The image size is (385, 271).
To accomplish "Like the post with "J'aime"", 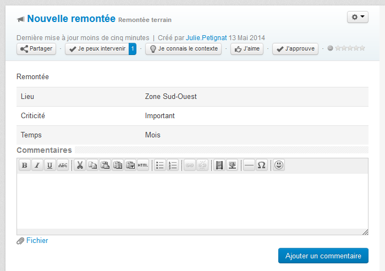I will coord(246,49).
